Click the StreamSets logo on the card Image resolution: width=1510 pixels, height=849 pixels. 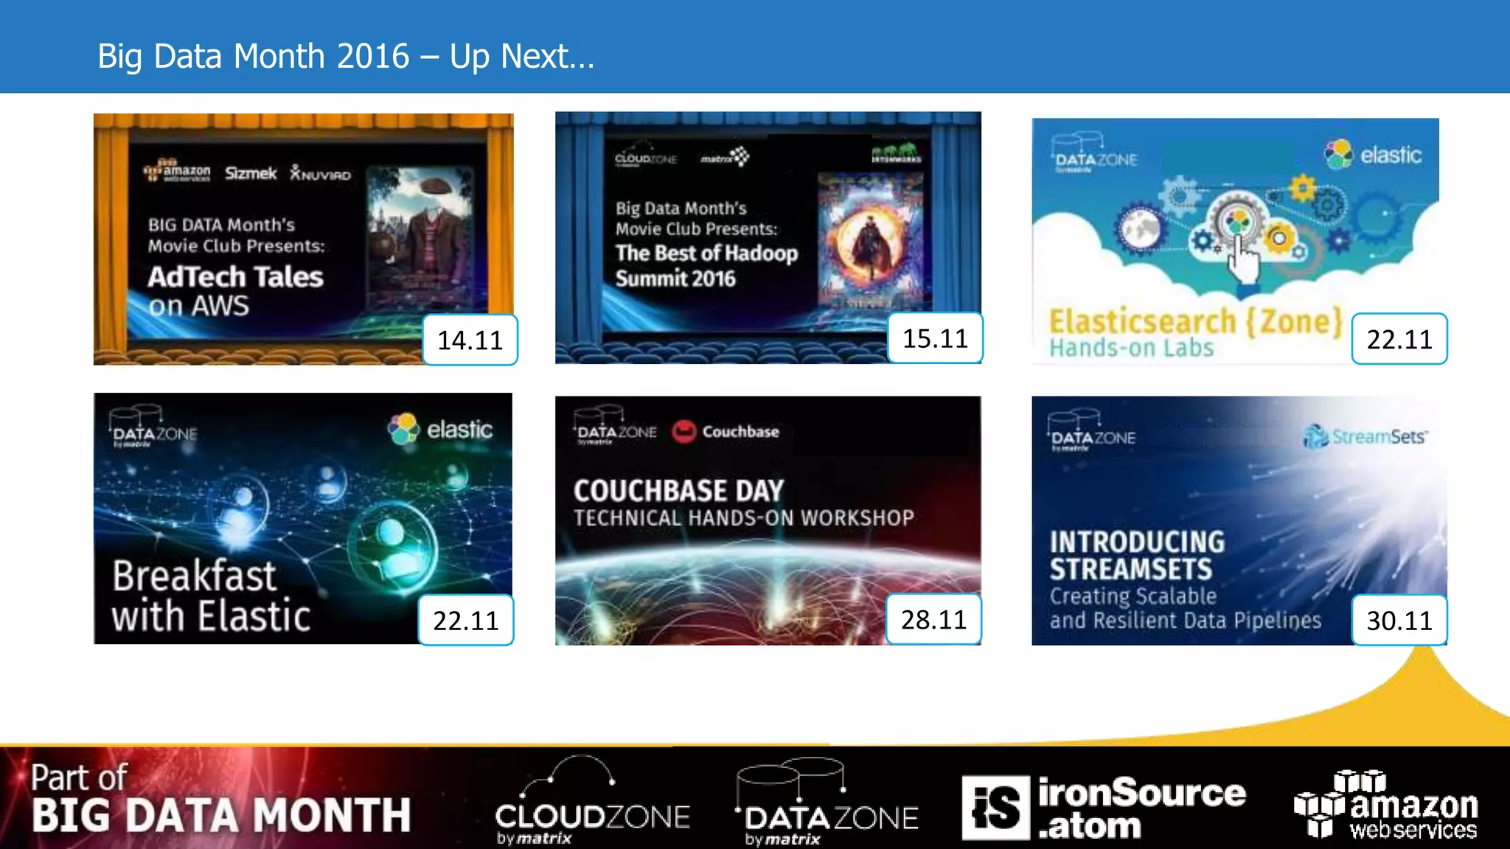tap(1365, 436)
